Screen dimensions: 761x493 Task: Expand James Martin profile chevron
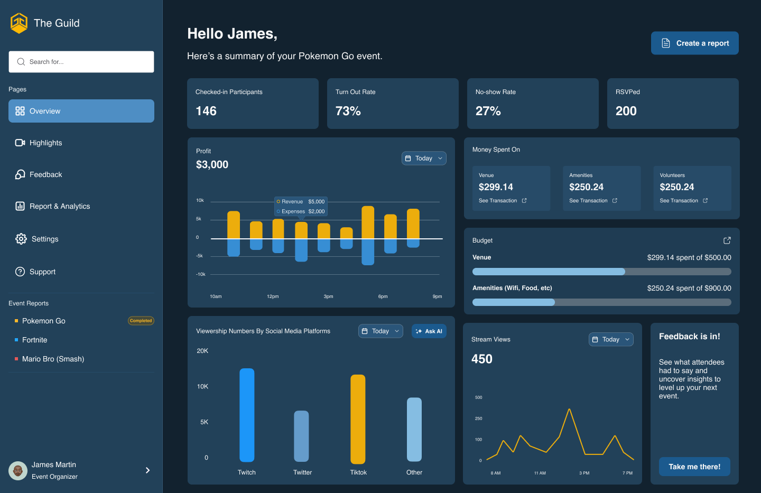pyautogui.click(x=147, y=470)
